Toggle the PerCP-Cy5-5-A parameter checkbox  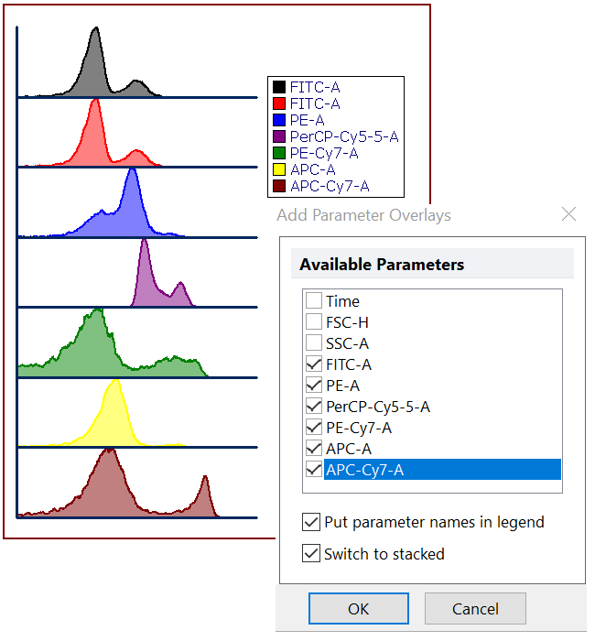pos(314,407)
